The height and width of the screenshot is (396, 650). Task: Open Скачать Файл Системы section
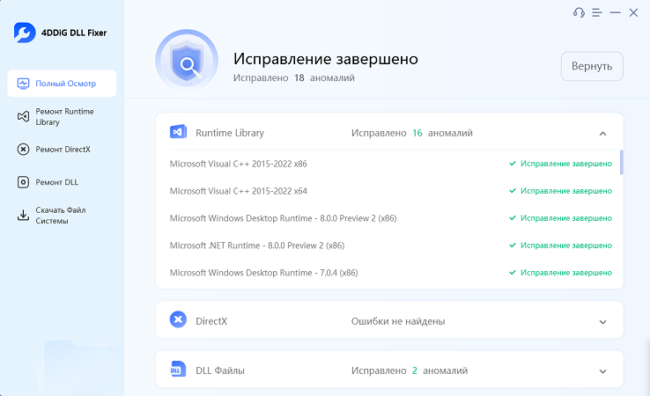[62, 216]
